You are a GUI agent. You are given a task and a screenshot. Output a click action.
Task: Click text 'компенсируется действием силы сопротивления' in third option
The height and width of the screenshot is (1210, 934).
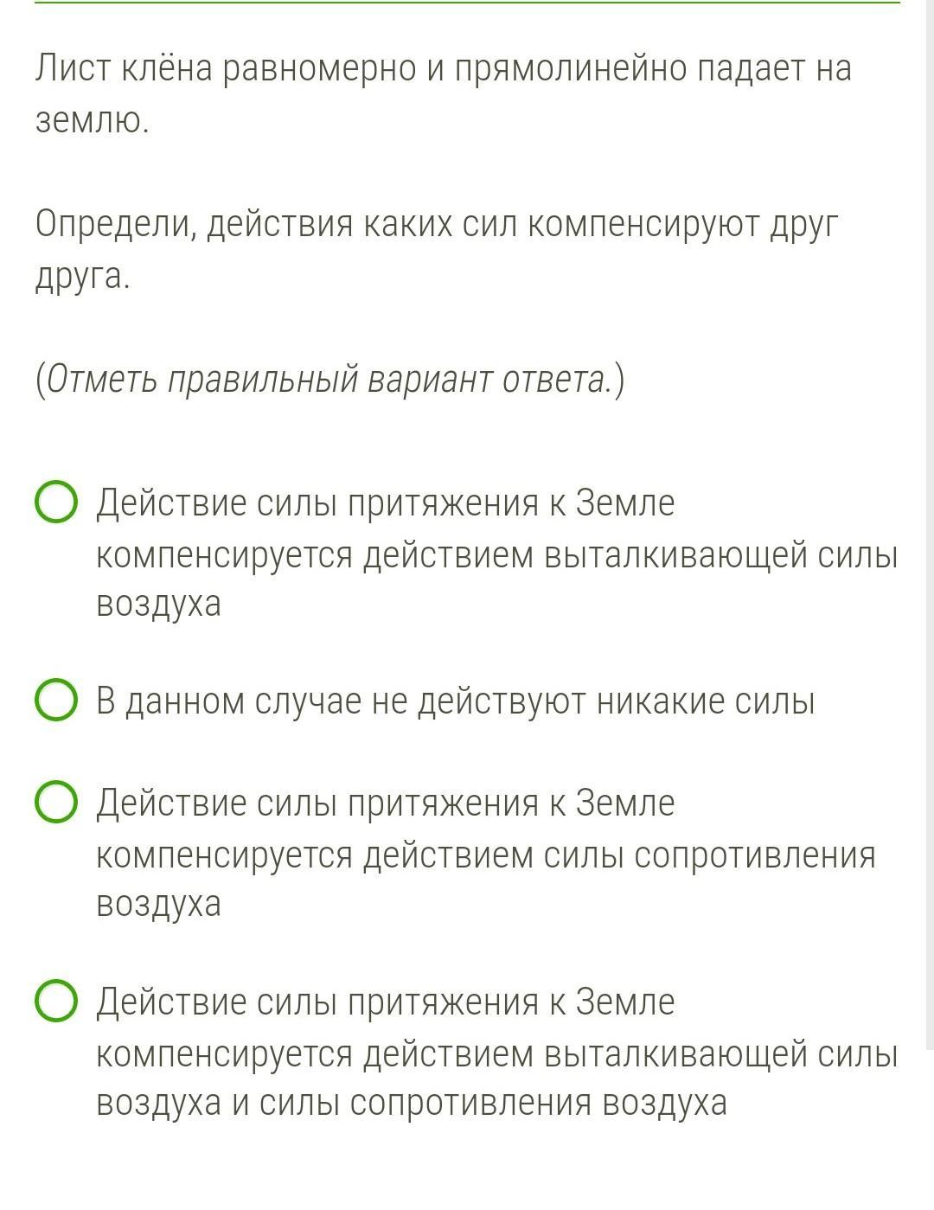tap(485, 855)
